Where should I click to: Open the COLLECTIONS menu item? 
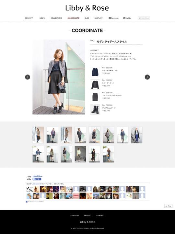[x=56, y=18]
